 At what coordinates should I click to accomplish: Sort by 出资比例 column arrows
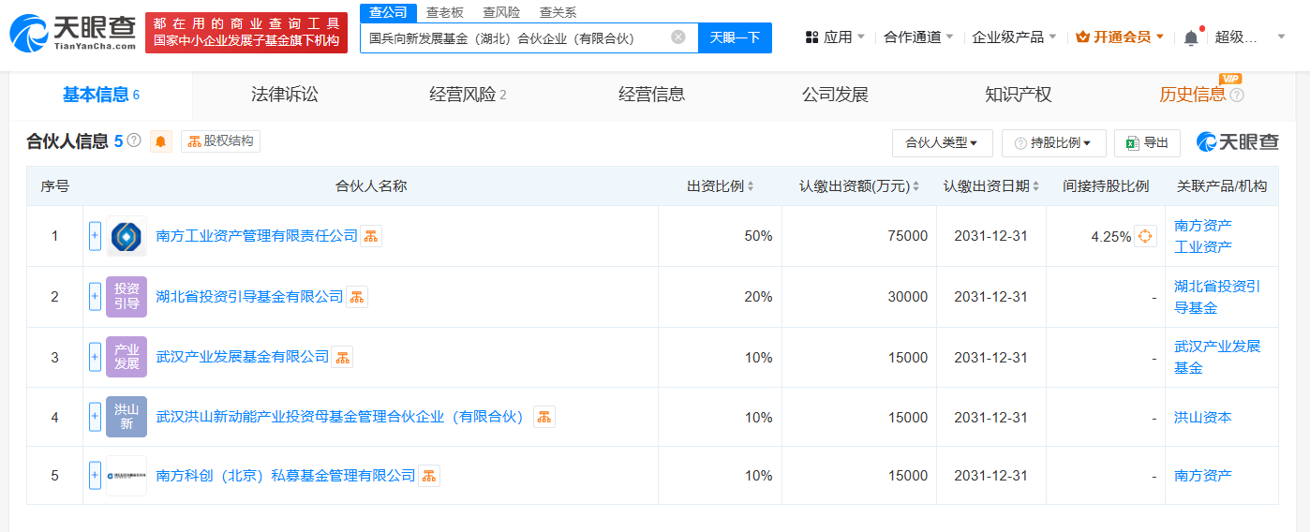pyautogui.click(x=751, y=186)
